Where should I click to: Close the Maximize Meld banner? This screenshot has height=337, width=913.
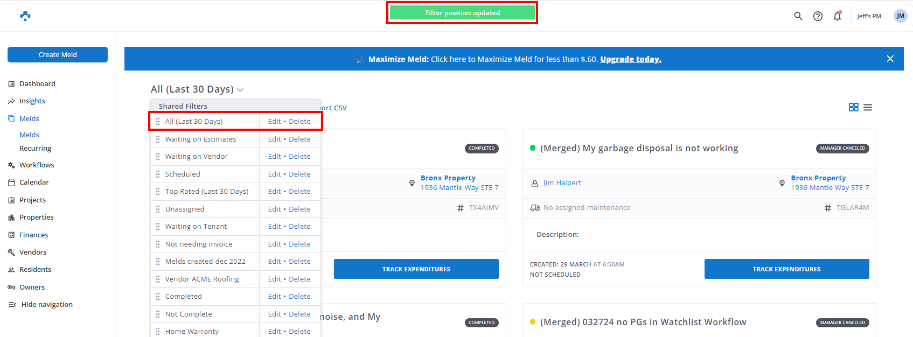[890, 59]
